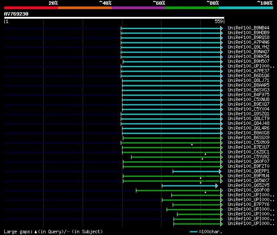Click the green alignment bar for Q60F08
This screenshot has width=277, height=235.
click(178, 191)
